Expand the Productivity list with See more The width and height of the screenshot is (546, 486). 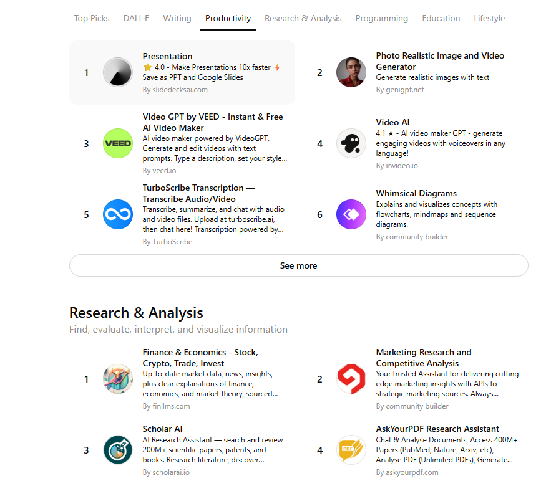tap(299, 265)
